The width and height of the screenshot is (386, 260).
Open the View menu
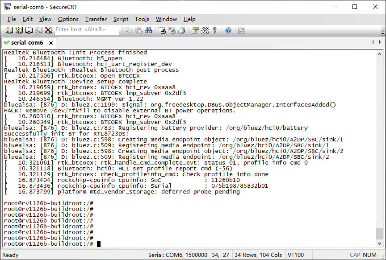pos(45,19)
